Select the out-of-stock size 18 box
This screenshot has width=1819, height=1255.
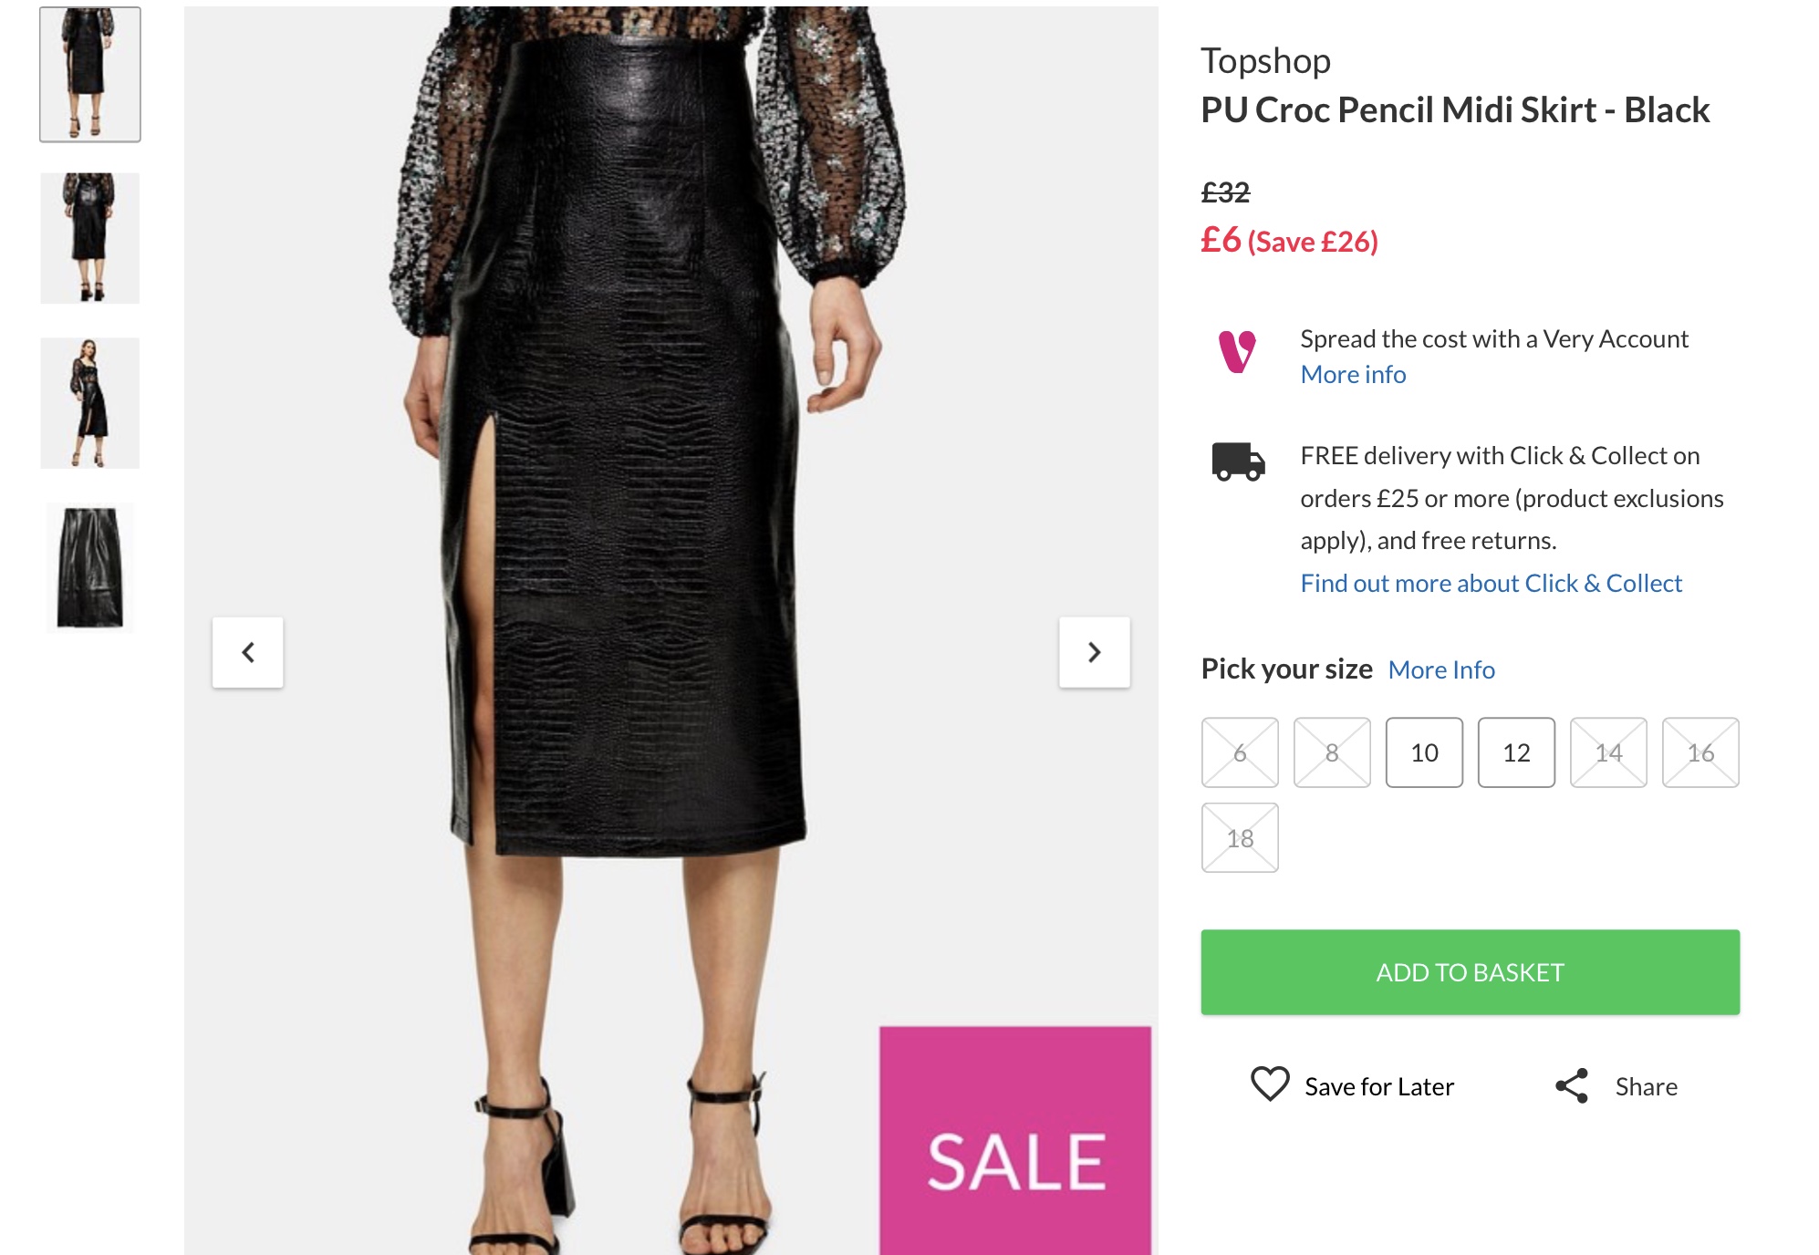coord(1240,837)
